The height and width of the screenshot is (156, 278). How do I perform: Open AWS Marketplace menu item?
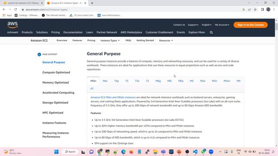pos(131,32)
